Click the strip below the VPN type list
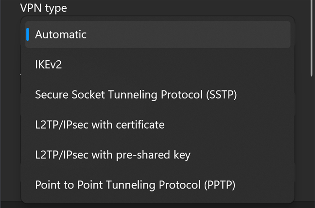315x208 pixels. coord(157,206)
